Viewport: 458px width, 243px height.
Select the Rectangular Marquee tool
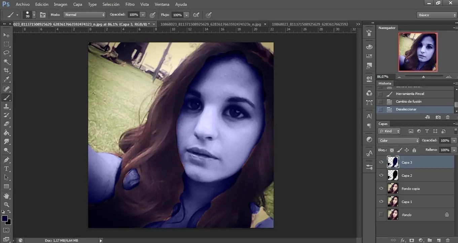(x=6, y=44)
